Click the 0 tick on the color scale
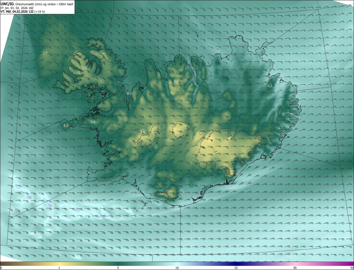The image size is (354, 270). 1,268
